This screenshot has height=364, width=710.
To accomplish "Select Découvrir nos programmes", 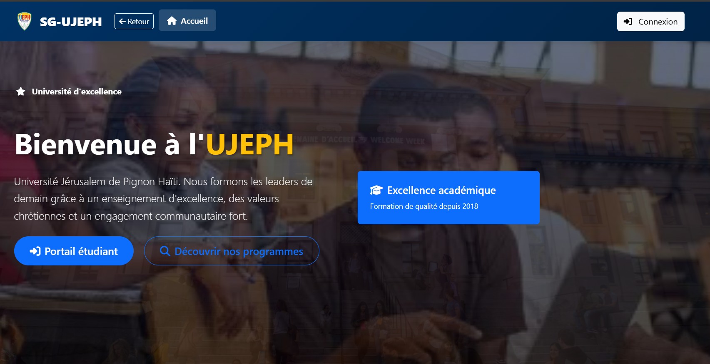I will [x=232, y=251].
